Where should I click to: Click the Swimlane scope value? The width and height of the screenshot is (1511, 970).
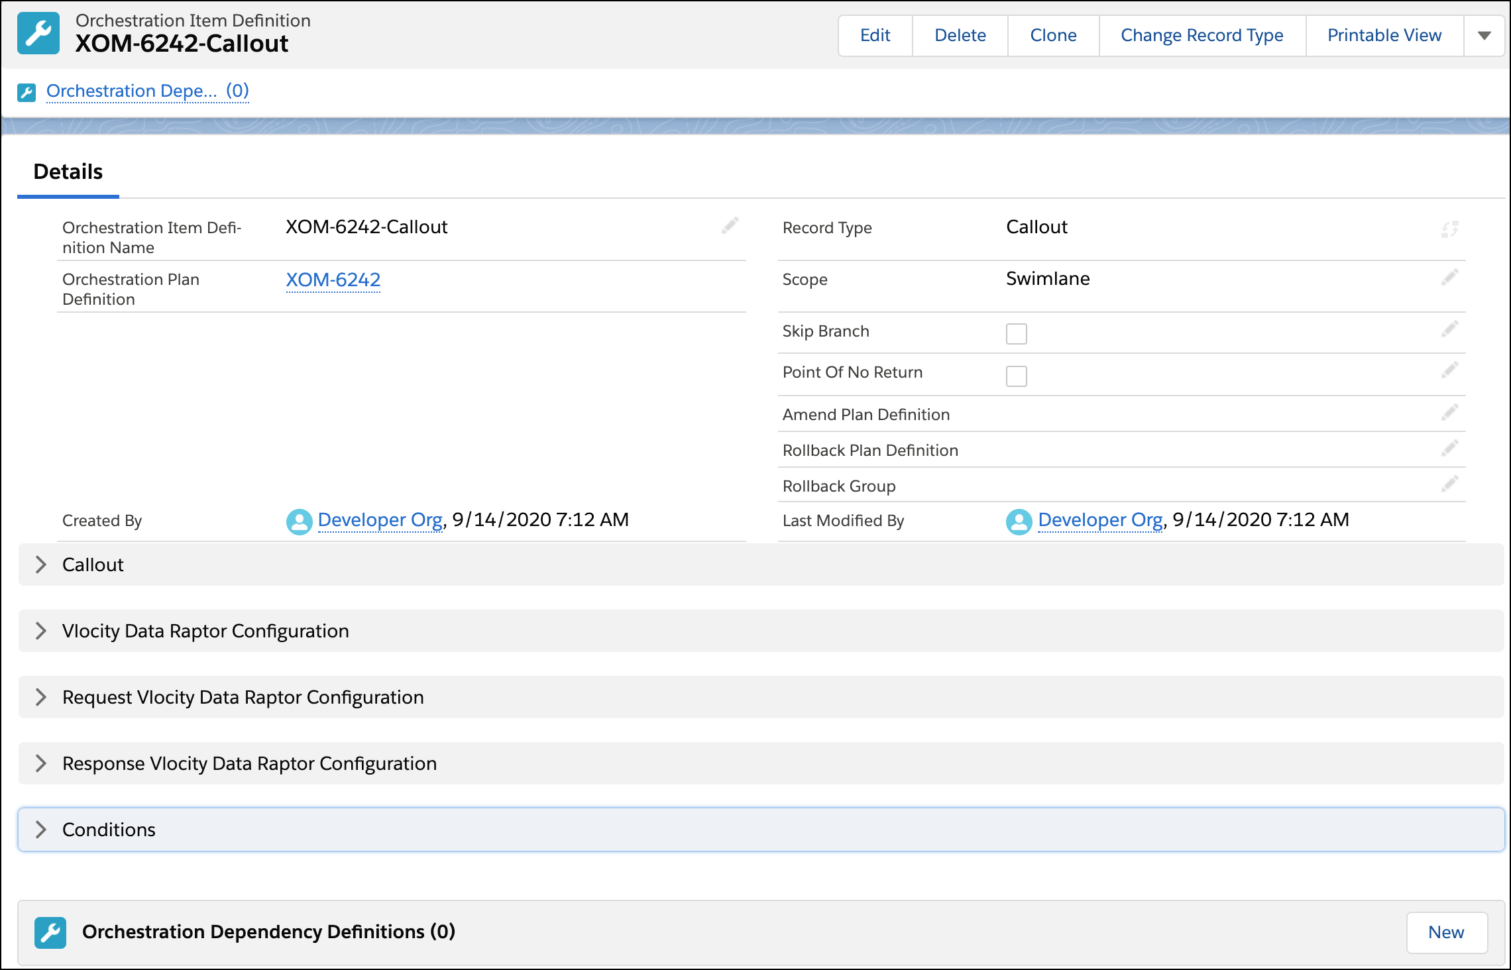[1048, 279]
